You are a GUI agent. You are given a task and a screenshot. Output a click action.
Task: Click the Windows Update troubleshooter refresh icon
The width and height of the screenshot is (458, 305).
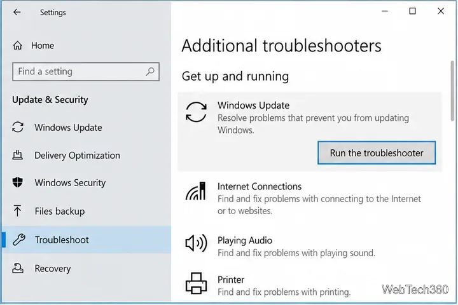pyautogui.click(x=196, y=112)
